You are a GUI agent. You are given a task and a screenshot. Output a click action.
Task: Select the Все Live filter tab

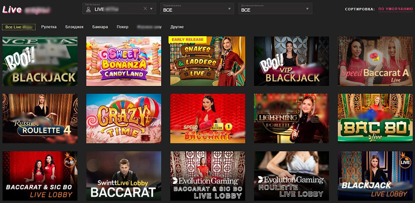point(19,27)
